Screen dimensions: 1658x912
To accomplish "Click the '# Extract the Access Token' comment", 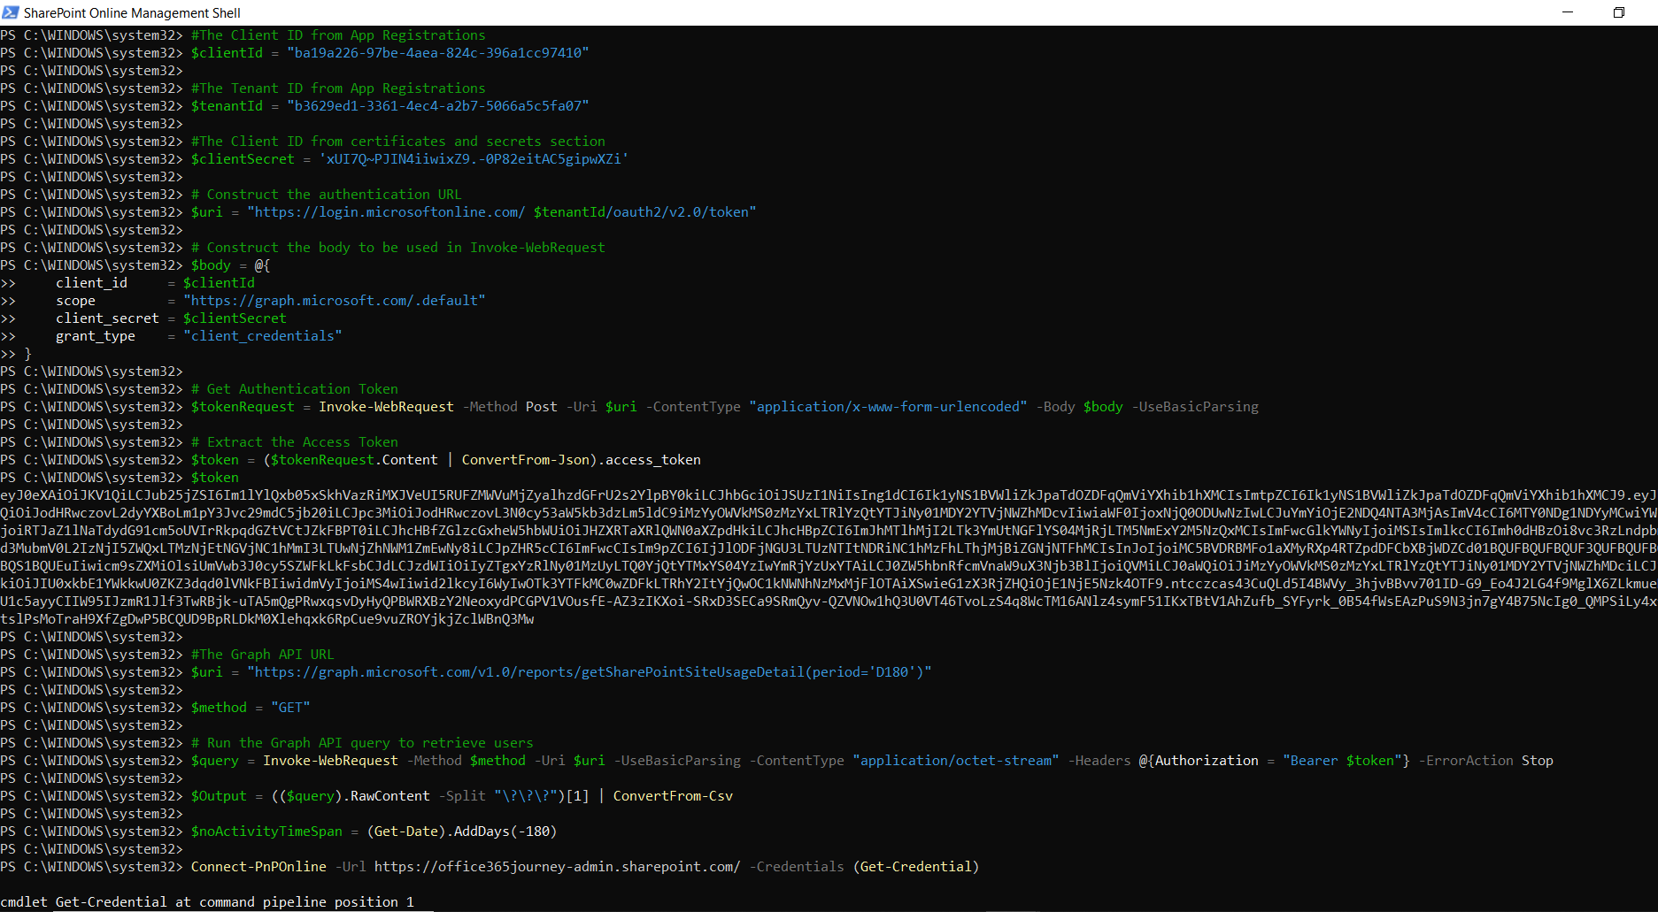I will point(295,442).
